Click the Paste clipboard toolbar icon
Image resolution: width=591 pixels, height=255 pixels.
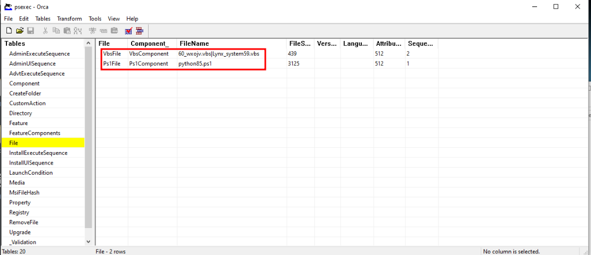click(67, 31)
